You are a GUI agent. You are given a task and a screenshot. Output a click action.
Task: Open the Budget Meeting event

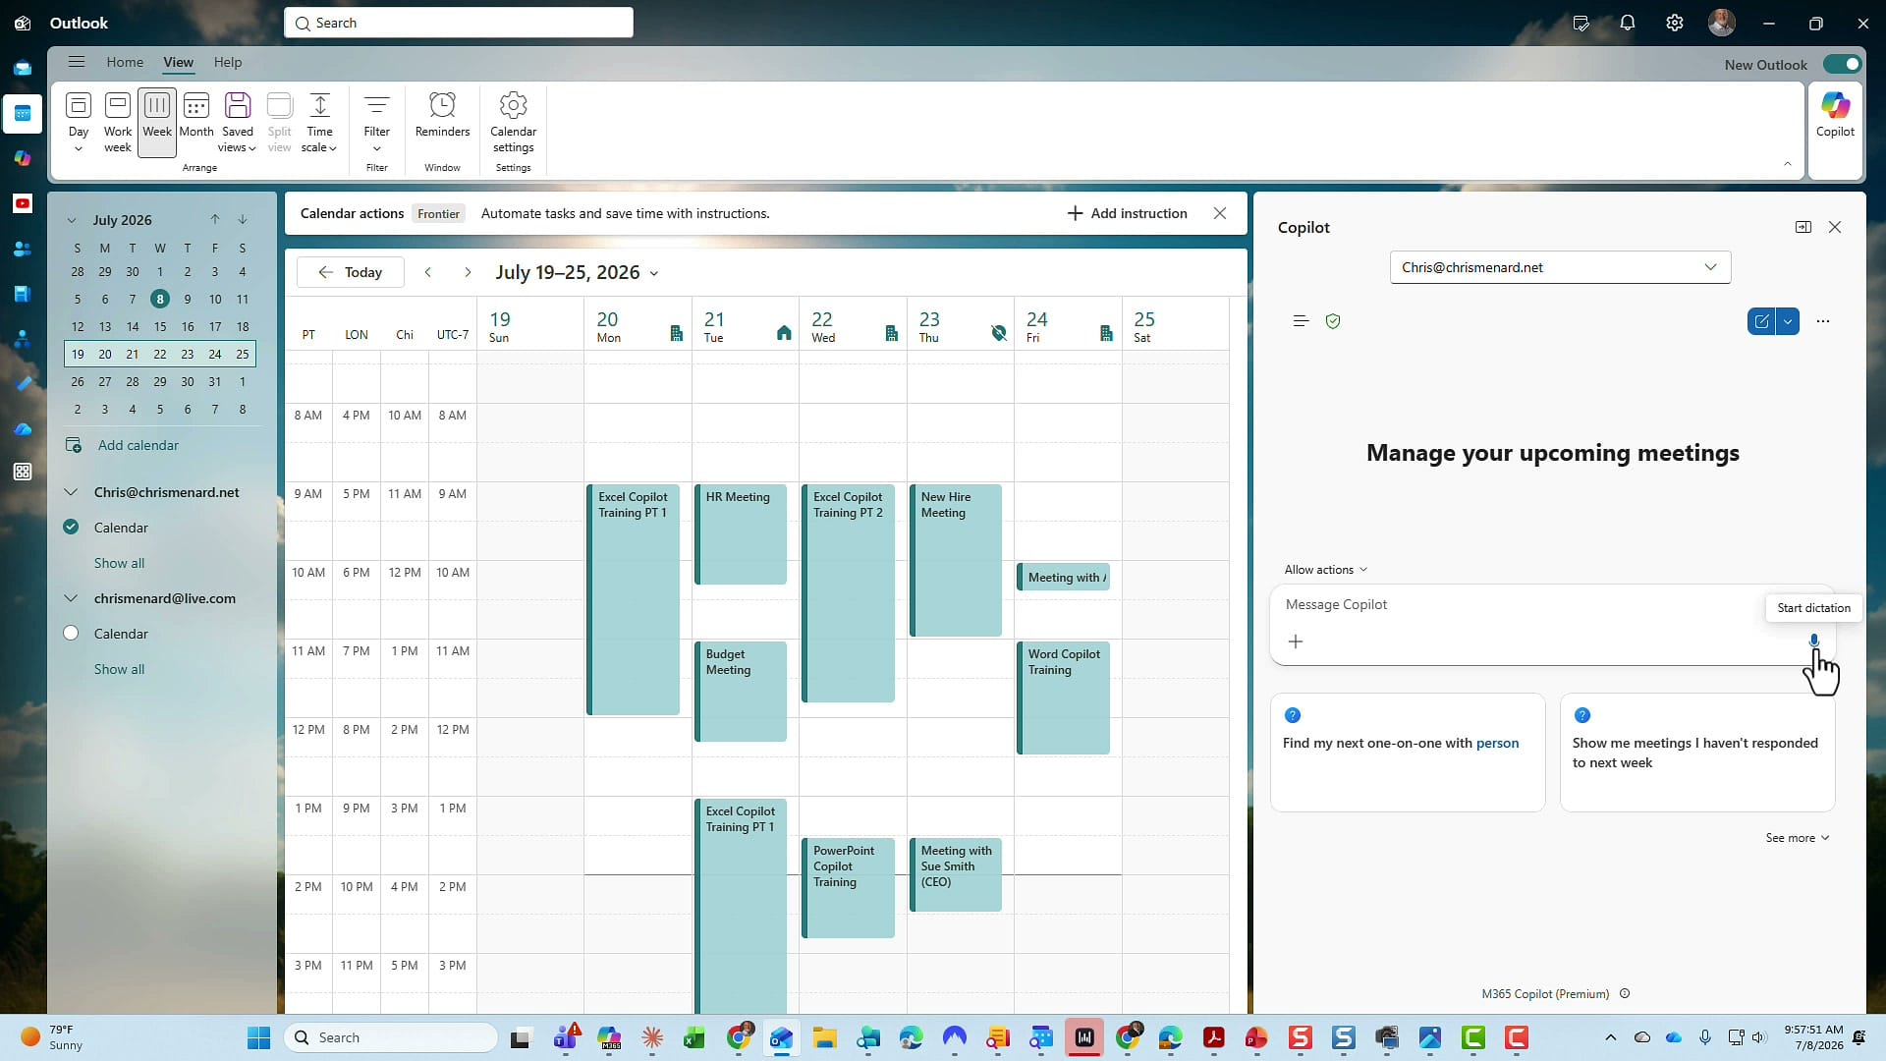[741, 692]
